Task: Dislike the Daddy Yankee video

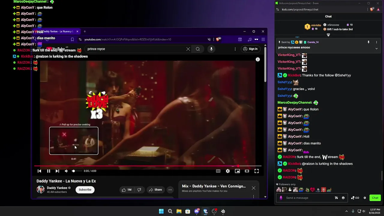Action: pyautogui.click(x=139, y=190)
